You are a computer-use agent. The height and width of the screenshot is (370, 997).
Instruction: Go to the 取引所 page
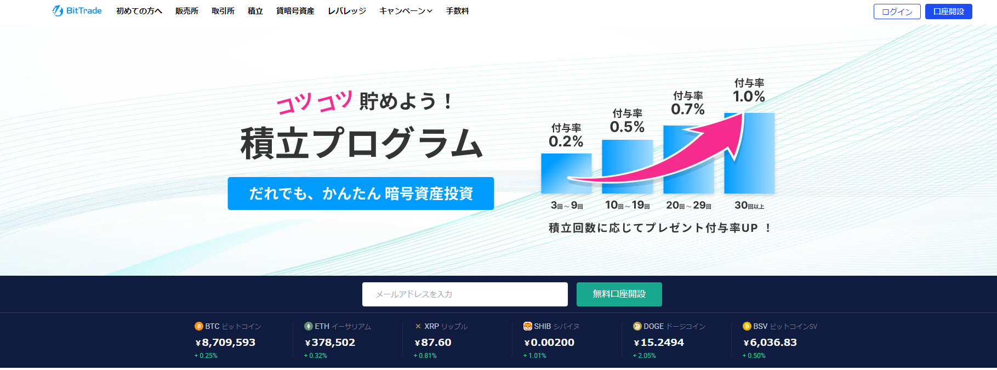223,11
